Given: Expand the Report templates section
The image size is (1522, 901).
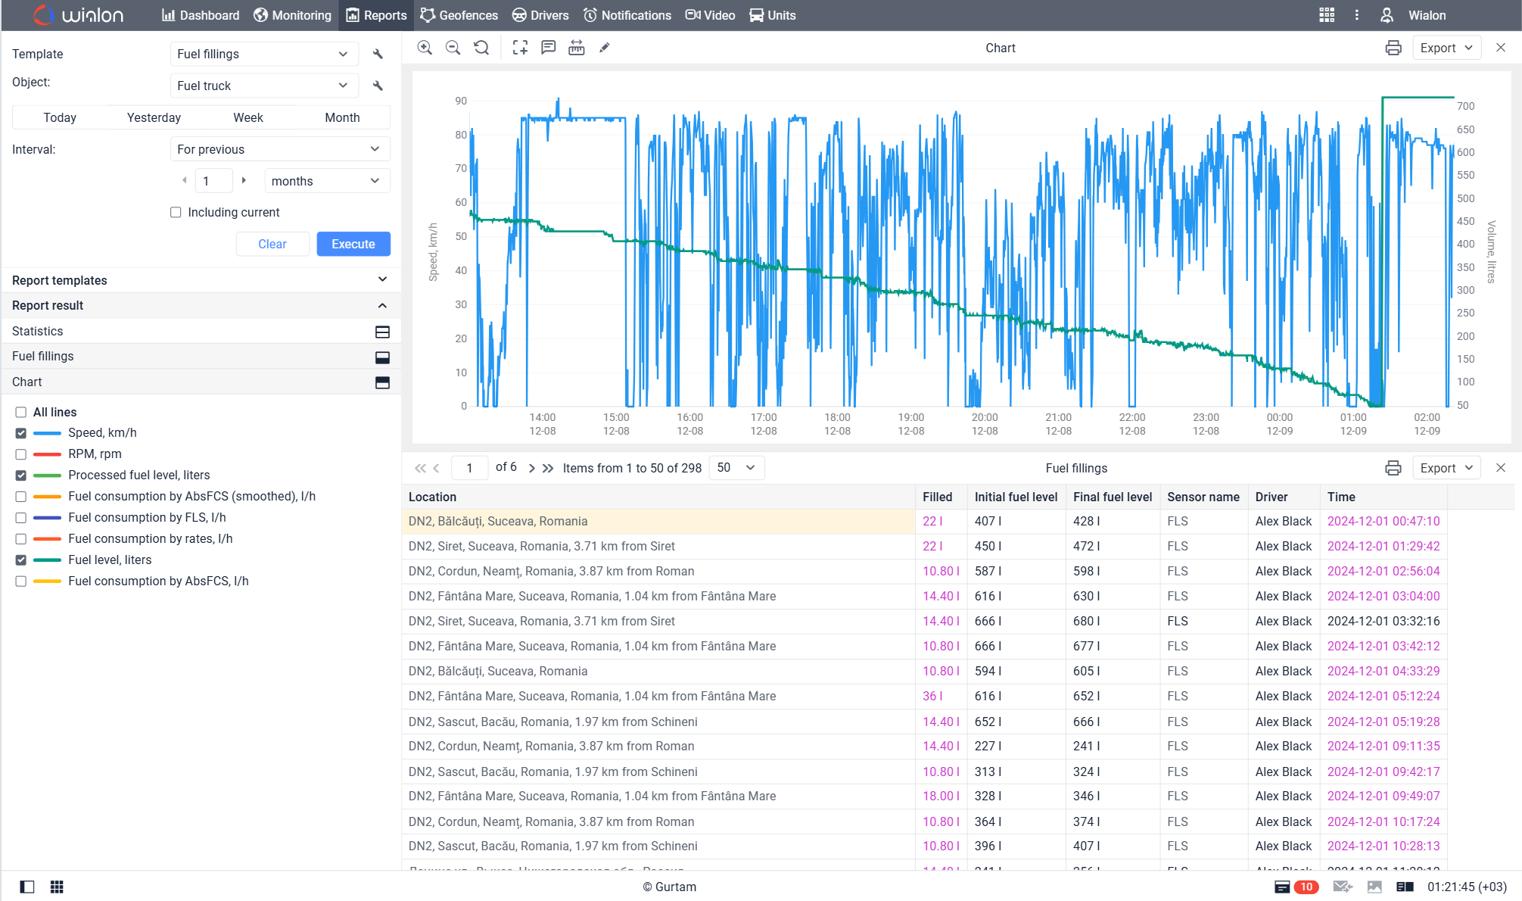Looking at the screenshot, I should coord(199,280).
